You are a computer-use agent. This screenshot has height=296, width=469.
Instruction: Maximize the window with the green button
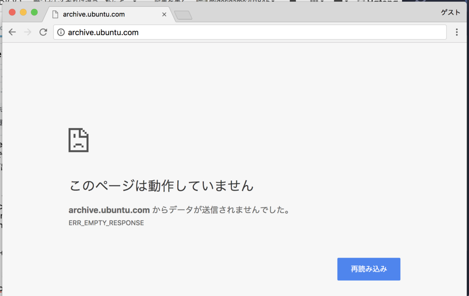point(34,12)
